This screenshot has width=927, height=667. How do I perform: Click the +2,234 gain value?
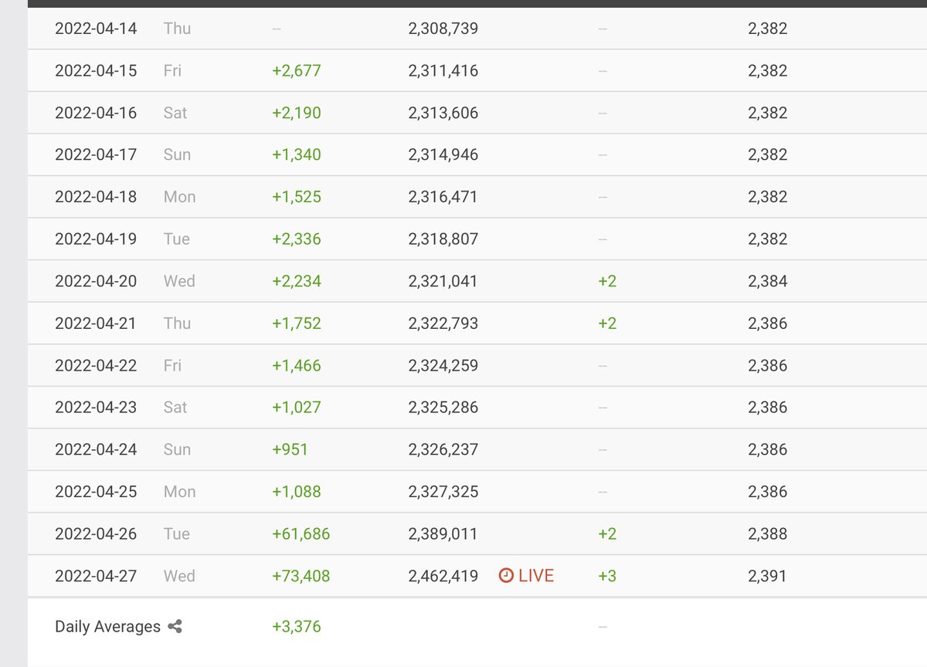click(297, 281)
